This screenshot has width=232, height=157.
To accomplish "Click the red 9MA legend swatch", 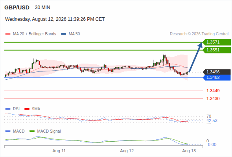I will coord(27,109).
